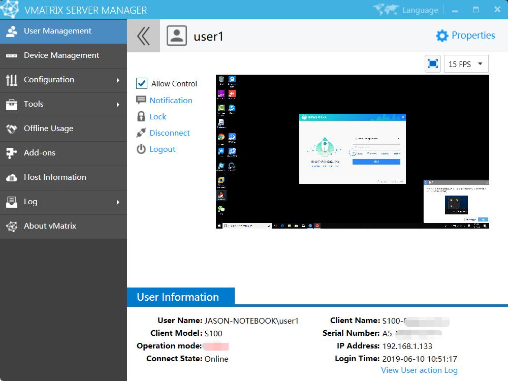
Task: Open the Add-ons section
Action: point(63,153)
